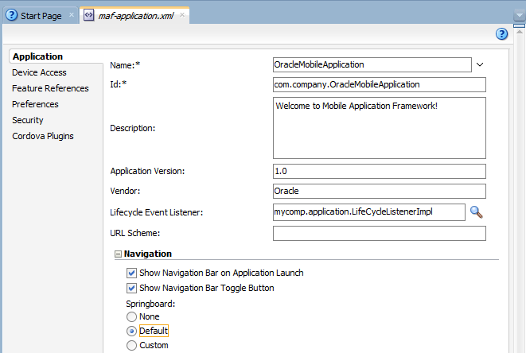Click the Name input field
This screenshot has width=526, height=353.
point(372,64)
